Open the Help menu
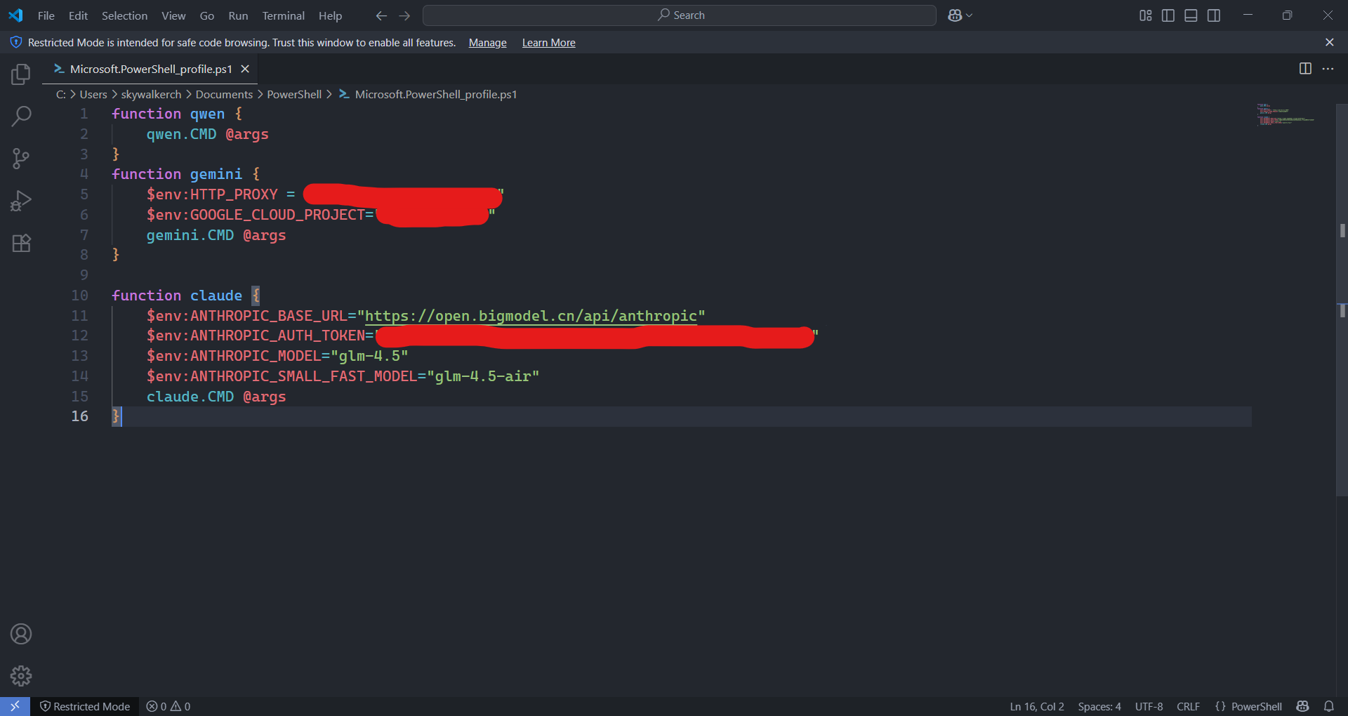1348x716 pixels. (x=330, y=15)
